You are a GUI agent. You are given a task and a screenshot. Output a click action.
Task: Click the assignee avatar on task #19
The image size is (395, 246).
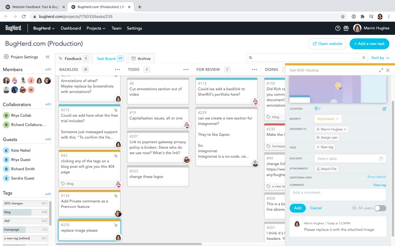187,125
